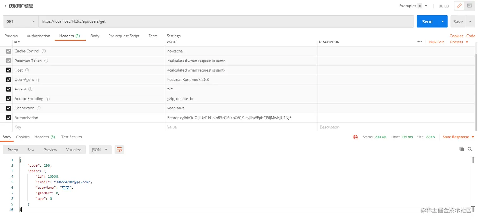The image size is (478, 220).
Task: Toggle response line wrap icon
Action: (x=119, y=150)
